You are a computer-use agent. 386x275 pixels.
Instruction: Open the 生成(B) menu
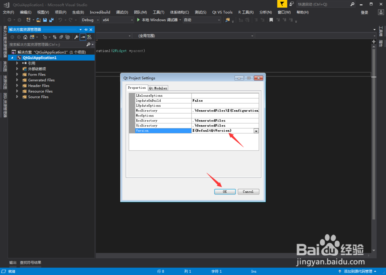click(x=78, y=12)
